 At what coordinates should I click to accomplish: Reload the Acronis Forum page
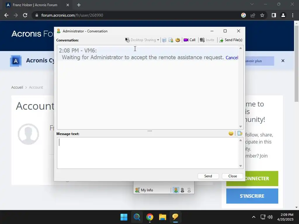click(25, 15)
